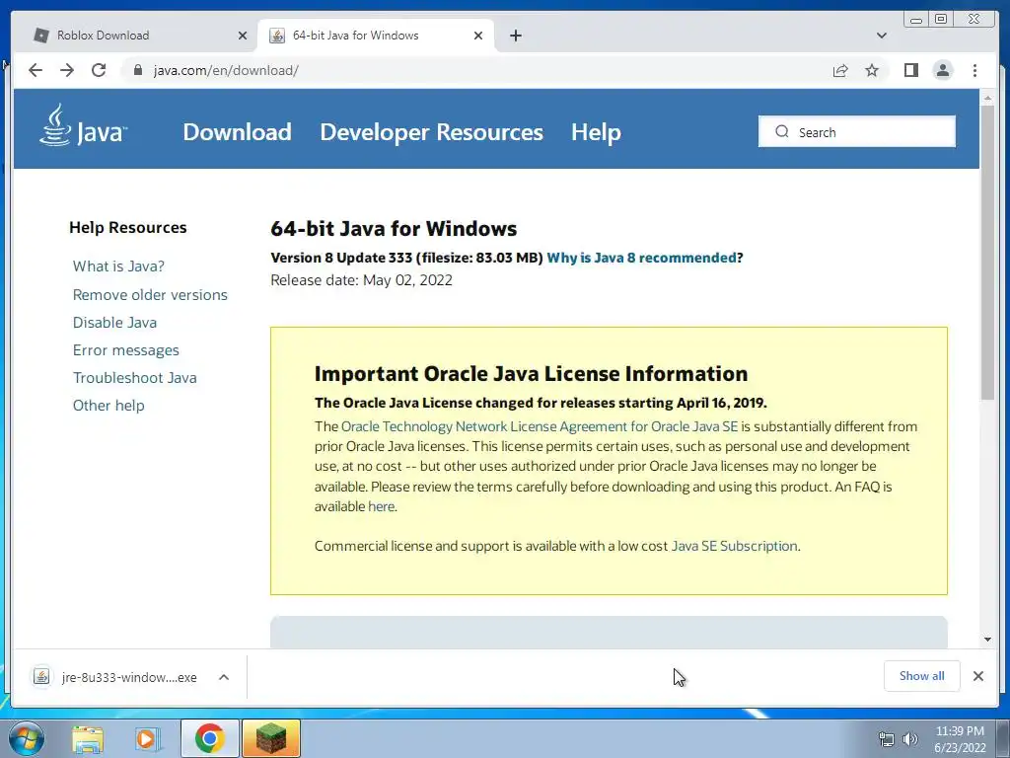Open the volume tray icon
The image size is (1010, 758).
909,739
